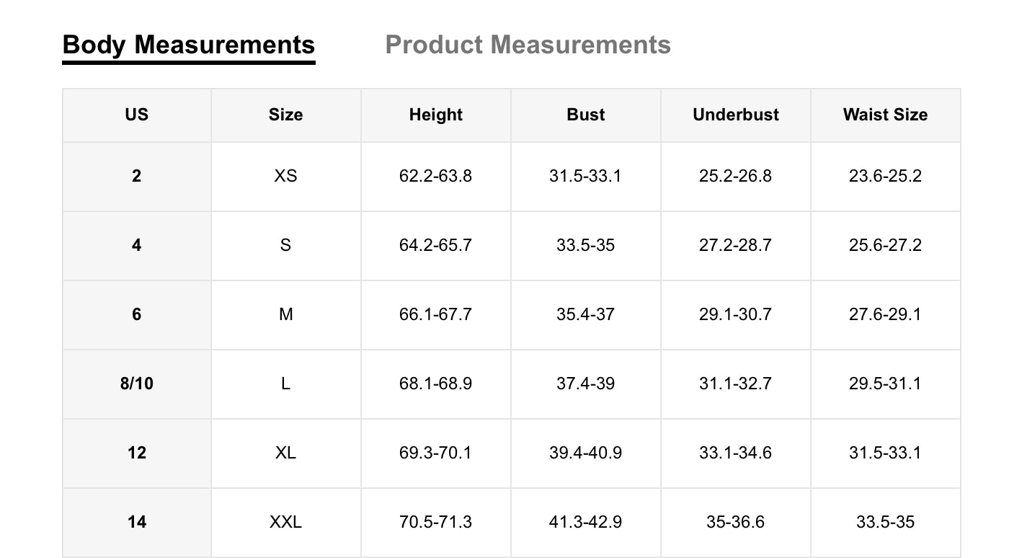1009x558 pixels.
Task: Click the Height column header
Action: coord(436,115)
